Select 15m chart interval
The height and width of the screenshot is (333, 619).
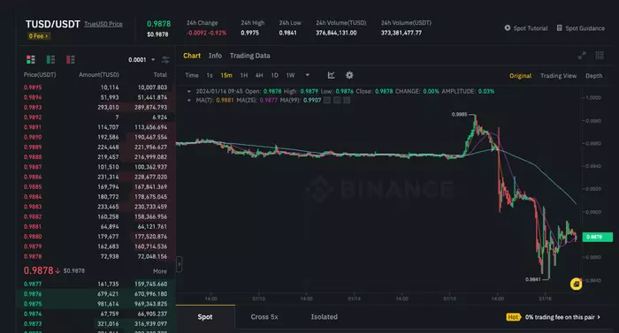(x=226, y=75)
